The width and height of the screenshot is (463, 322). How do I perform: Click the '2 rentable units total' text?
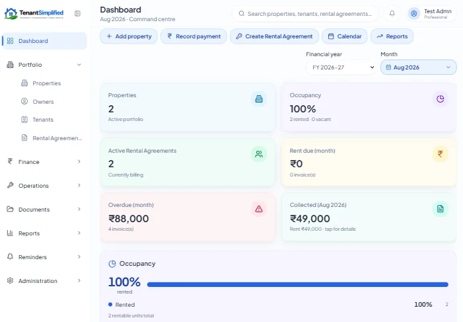click(x=131, y=316)
